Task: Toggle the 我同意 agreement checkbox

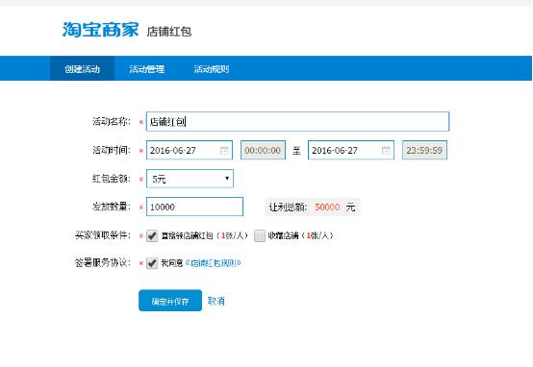Action: tap(152, 263)
